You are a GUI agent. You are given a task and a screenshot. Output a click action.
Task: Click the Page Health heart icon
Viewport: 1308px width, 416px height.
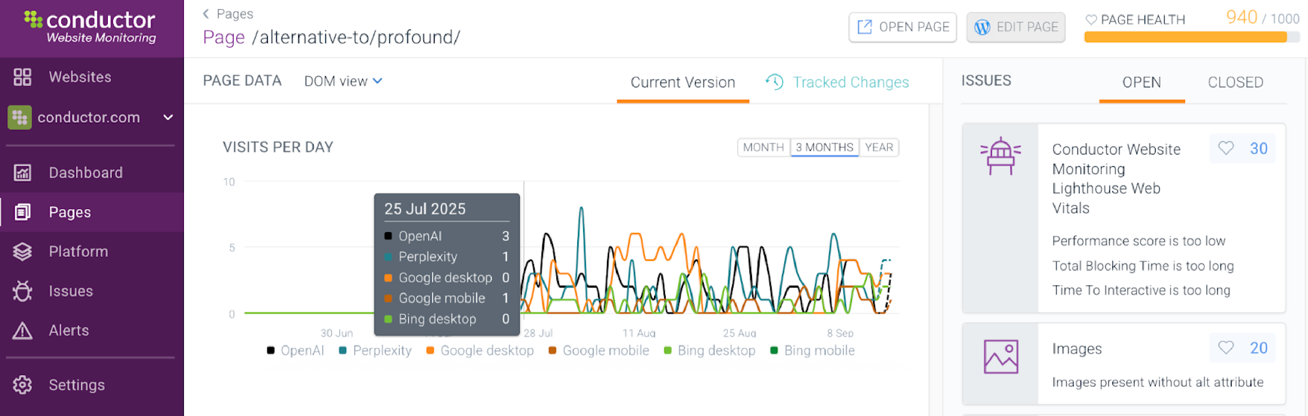tap(1091, 20)
